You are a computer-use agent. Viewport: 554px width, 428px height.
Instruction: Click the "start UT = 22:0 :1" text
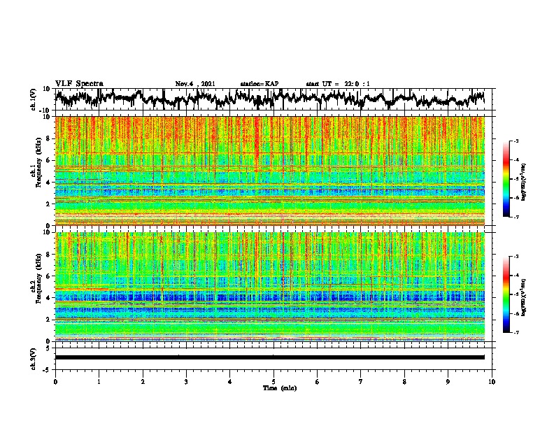338,84
